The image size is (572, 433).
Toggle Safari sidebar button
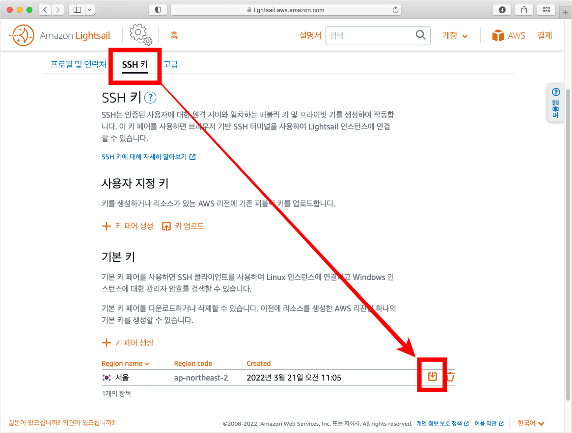pyautogui.click(x=77, y=10)
